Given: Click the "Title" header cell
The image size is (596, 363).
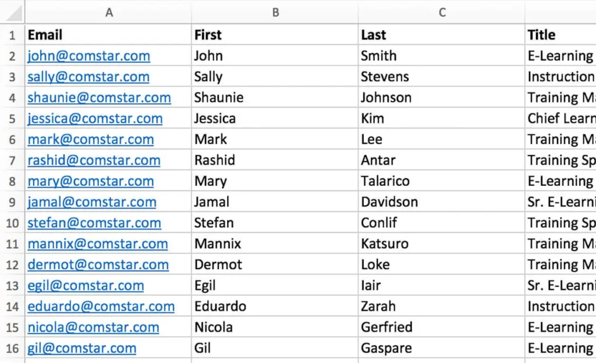Looking at the screenshot, I should point(560,35).
